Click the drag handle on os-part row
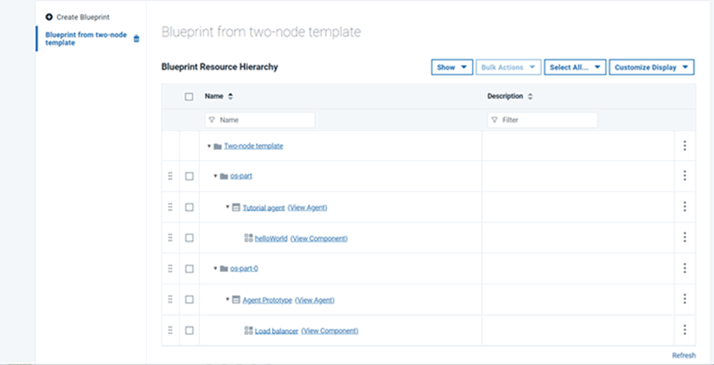Image resolution: width=714 pixels, height=365 pixels. tap(170, 176)
